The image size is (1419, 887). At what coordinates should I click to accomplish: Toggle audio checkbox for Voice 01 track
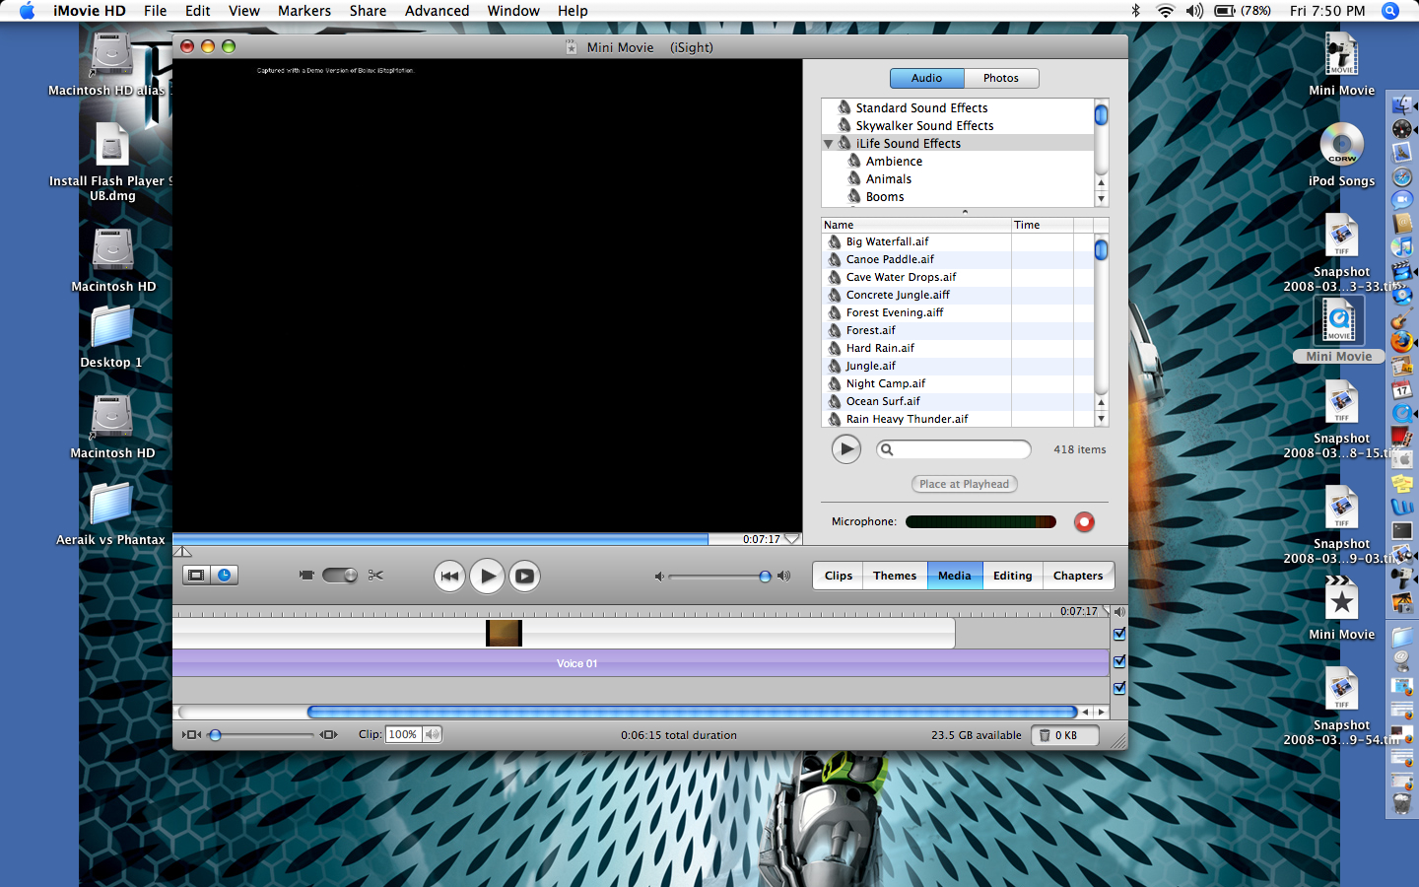(x=1119, y=662)
